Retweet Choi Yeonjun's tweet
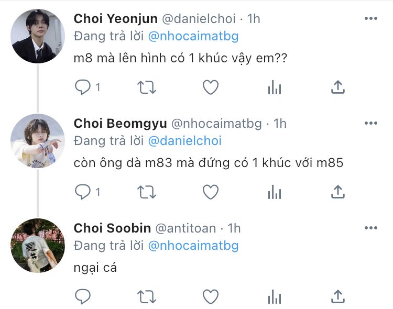Viewport: 393px width, 309px height. pyautogui.click(x=147, y=87)
